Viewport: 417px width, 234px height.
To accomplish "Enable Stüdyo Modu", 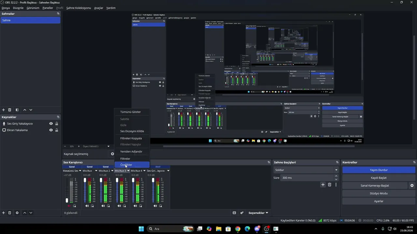I will point(379,193).
